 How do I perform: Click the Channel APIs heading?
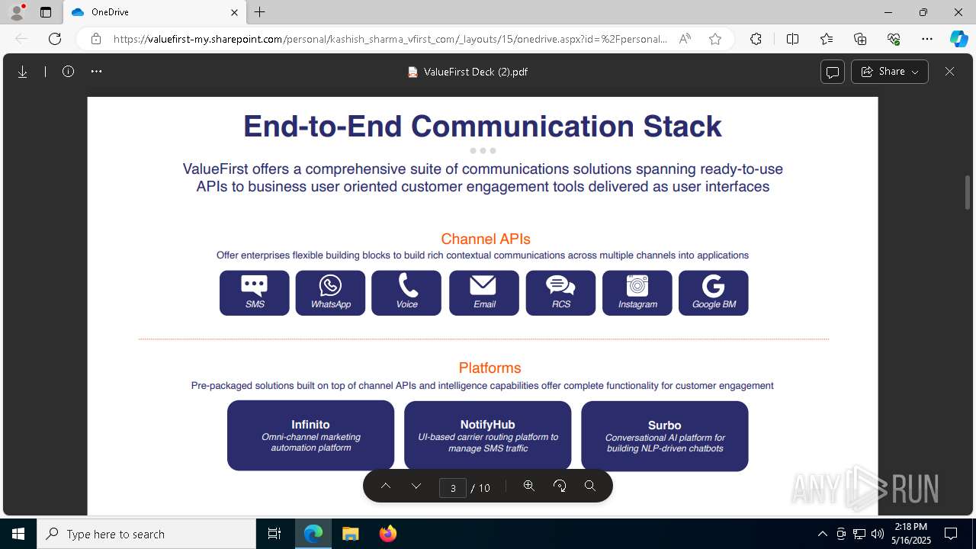[486, 239]
